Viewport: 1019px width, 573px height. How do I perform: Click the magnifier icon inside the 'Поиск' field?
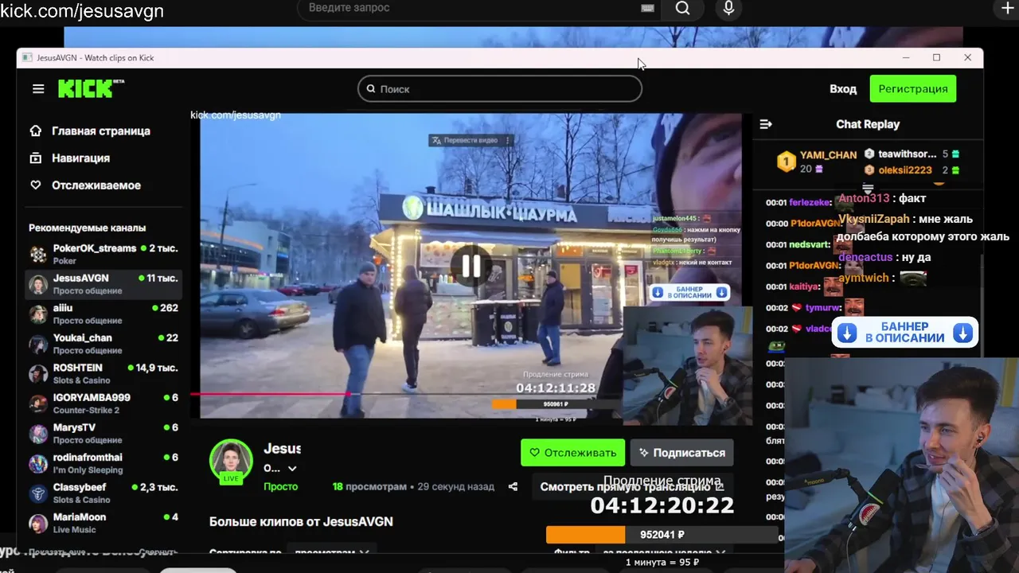[x=371, y=89]
